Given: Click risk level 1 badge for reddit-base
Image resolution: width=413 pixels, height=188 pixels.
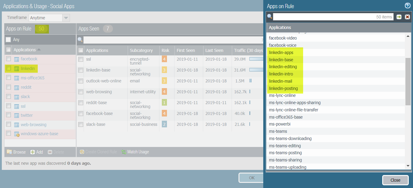Looking at the screenshot, I should click(164, 103).
